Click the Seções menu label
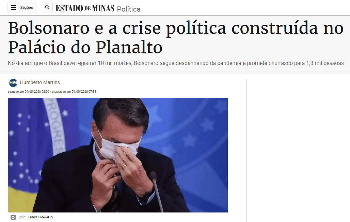 coord(26,7)
